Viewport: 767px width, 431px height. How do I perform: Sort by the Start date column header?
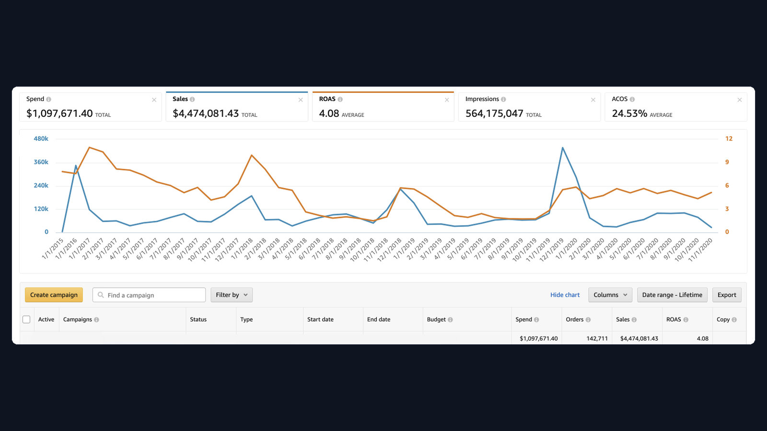tap(320, 319)
